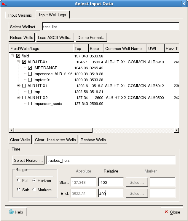Close the Select Input Data dialog window
The width and height of the screenshot is (188, 221).
184,4
